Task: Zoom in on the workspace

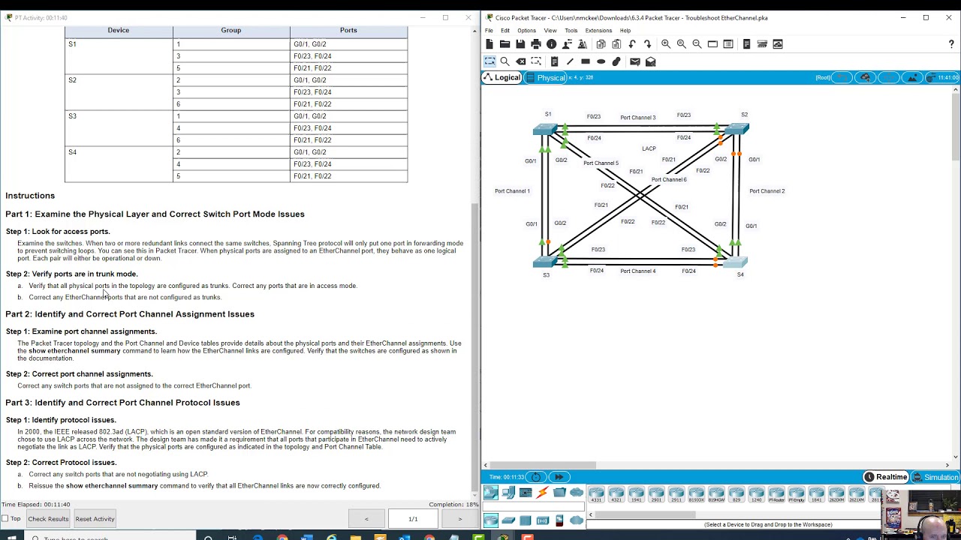Action: [666, 44]
